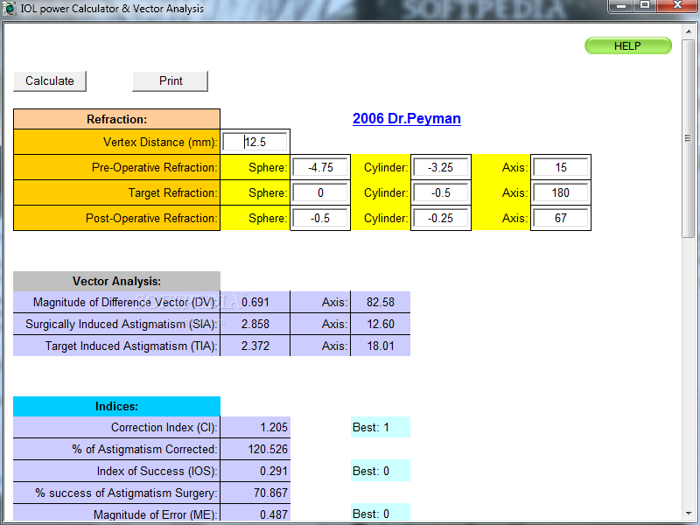Click the SIA axis value 12.60

(381, 324)
